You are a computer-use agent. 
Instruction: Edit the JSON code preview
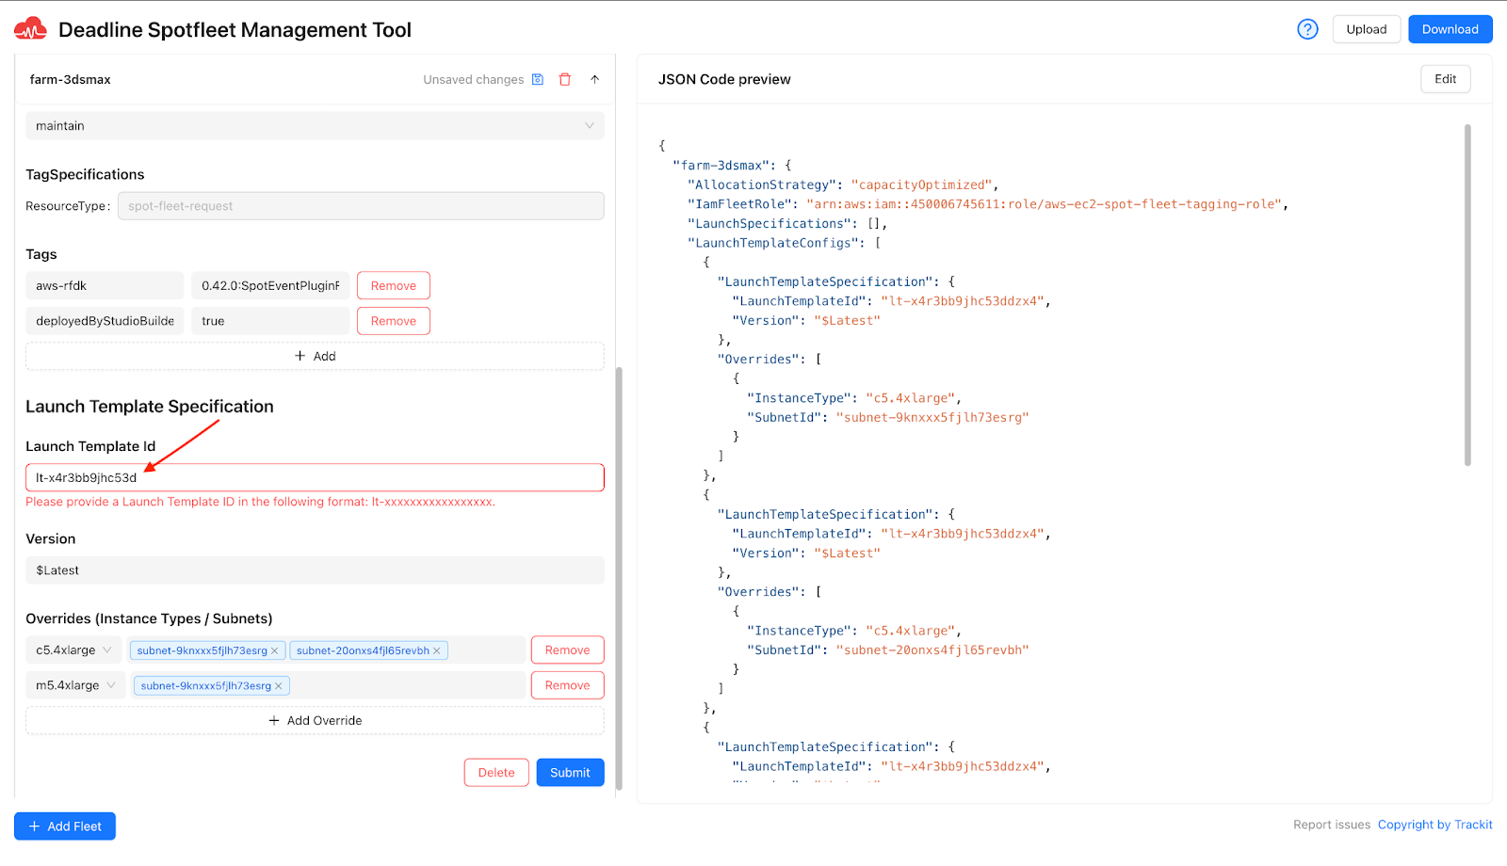[1446, 79]
